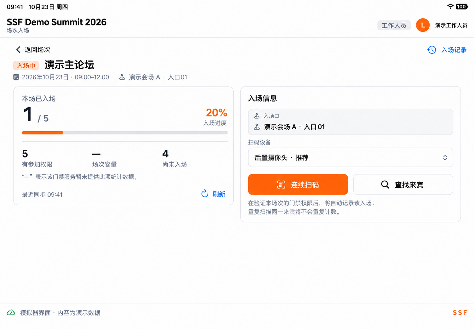This screenshot has height=329, width=474.
Task: Click the 入场中 status tag
Action: click(26, 65)
